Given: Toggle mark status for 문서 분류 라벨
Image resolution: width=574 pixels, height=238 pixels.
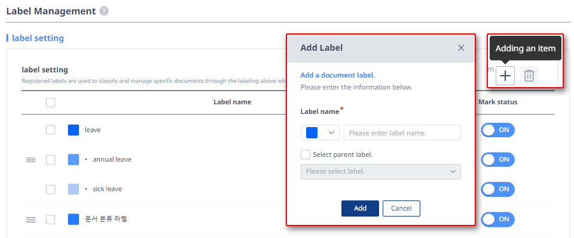Looking at the screenshot, I should (498, 220).
